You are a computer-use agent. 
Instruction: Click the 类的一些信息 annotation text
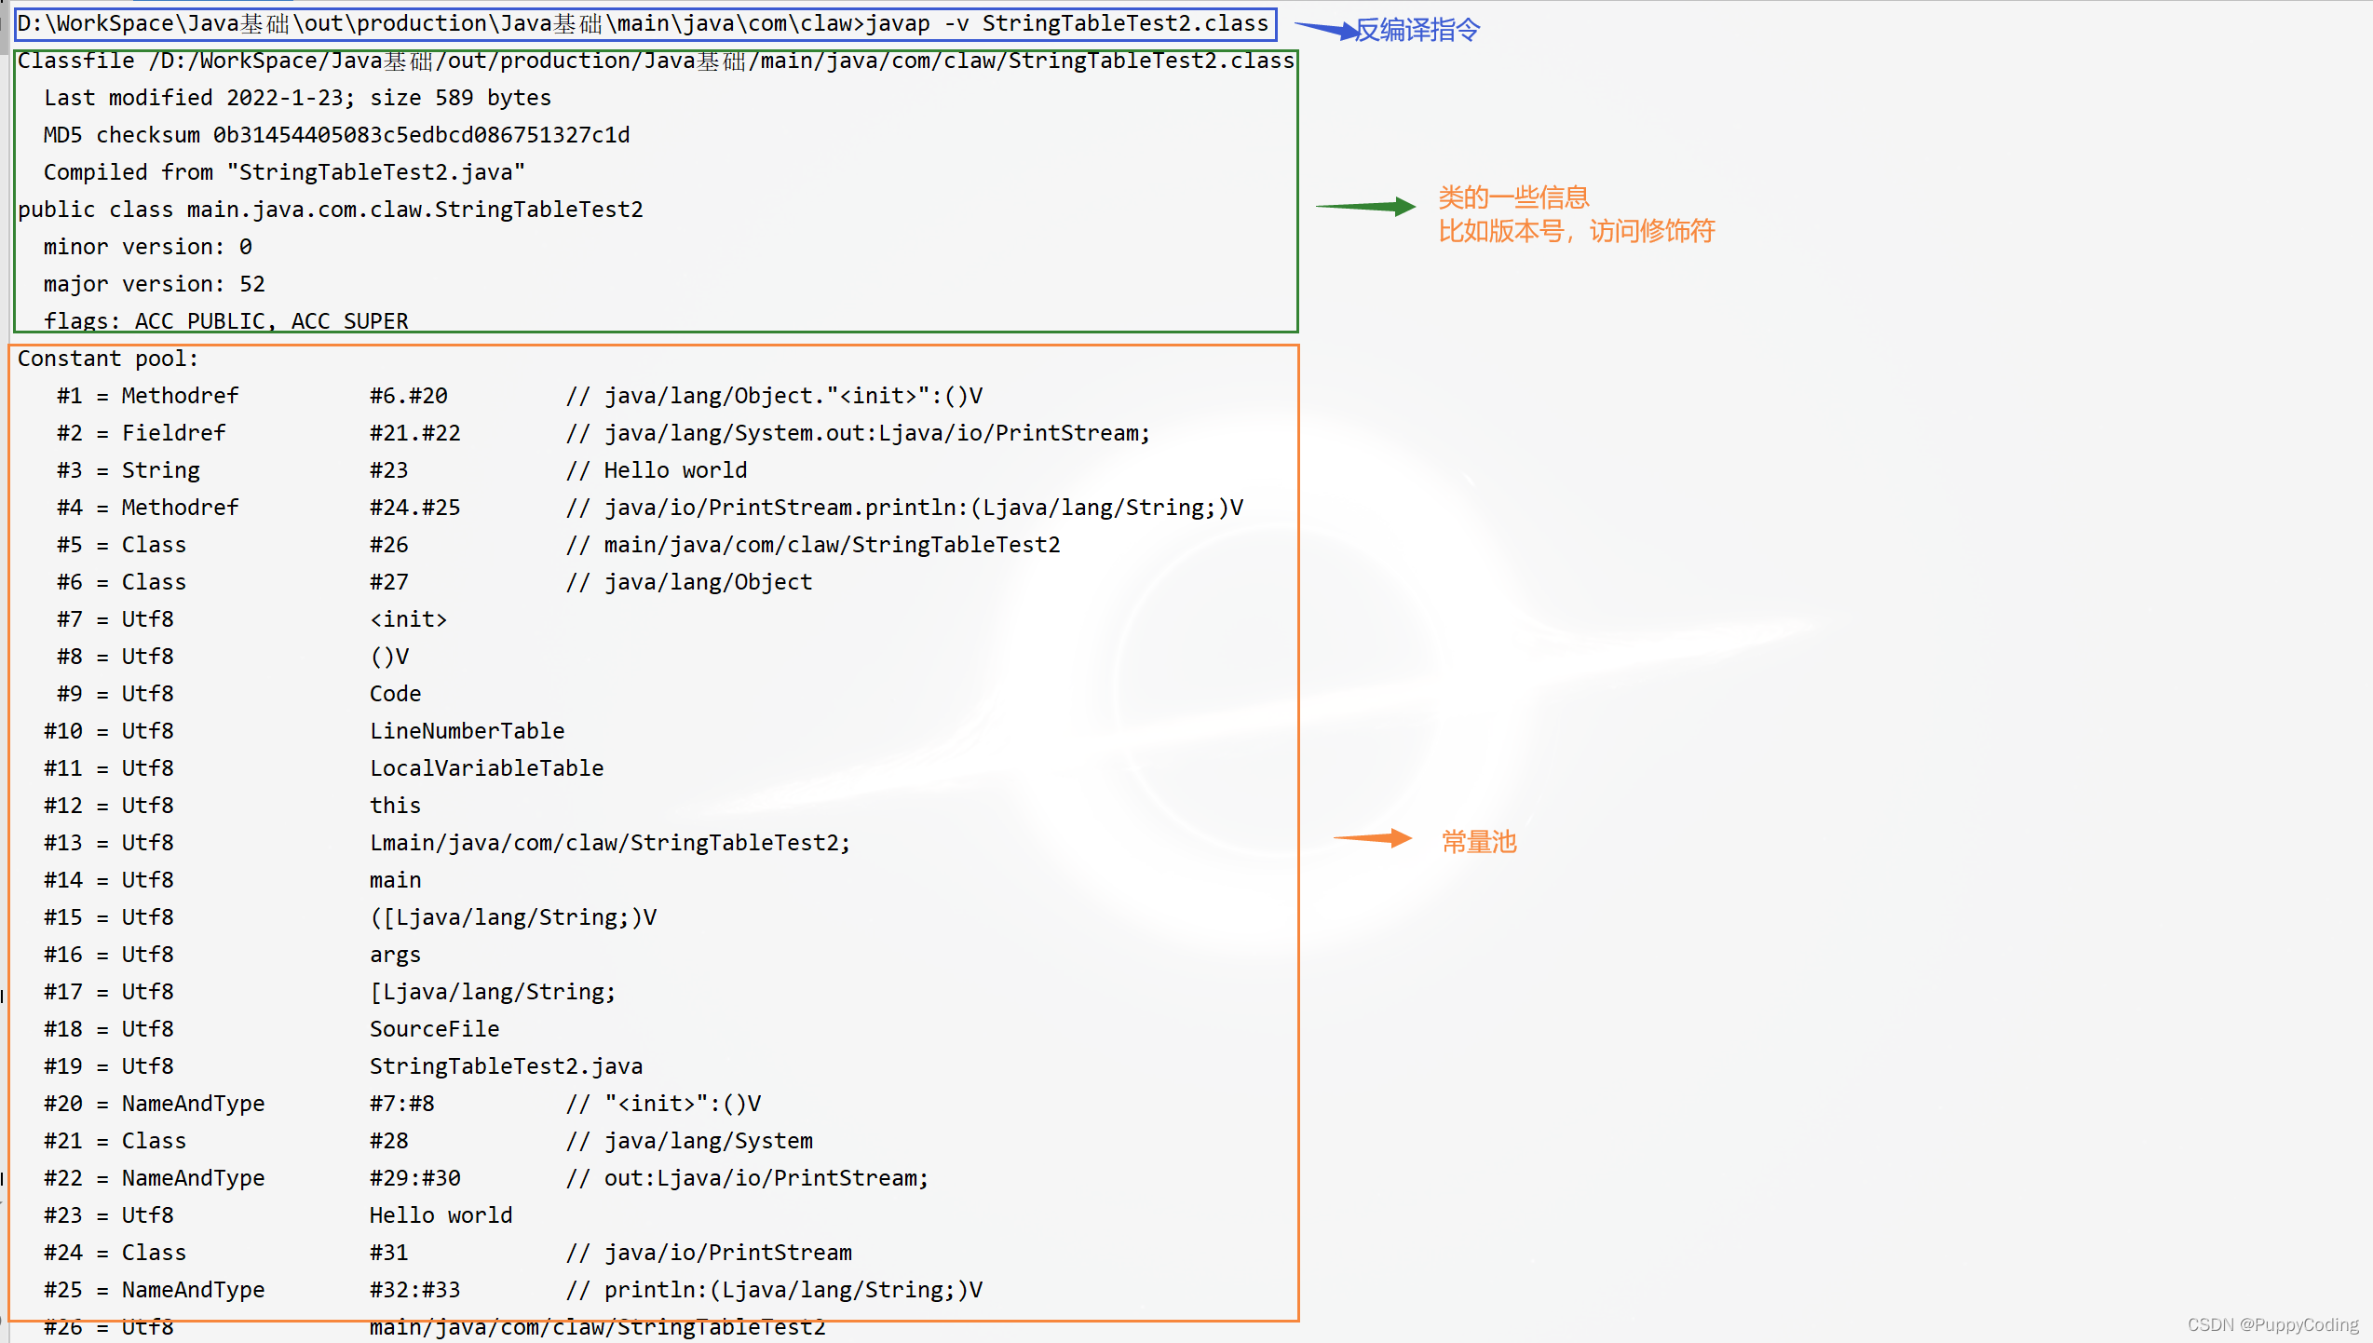(1513, 197)
